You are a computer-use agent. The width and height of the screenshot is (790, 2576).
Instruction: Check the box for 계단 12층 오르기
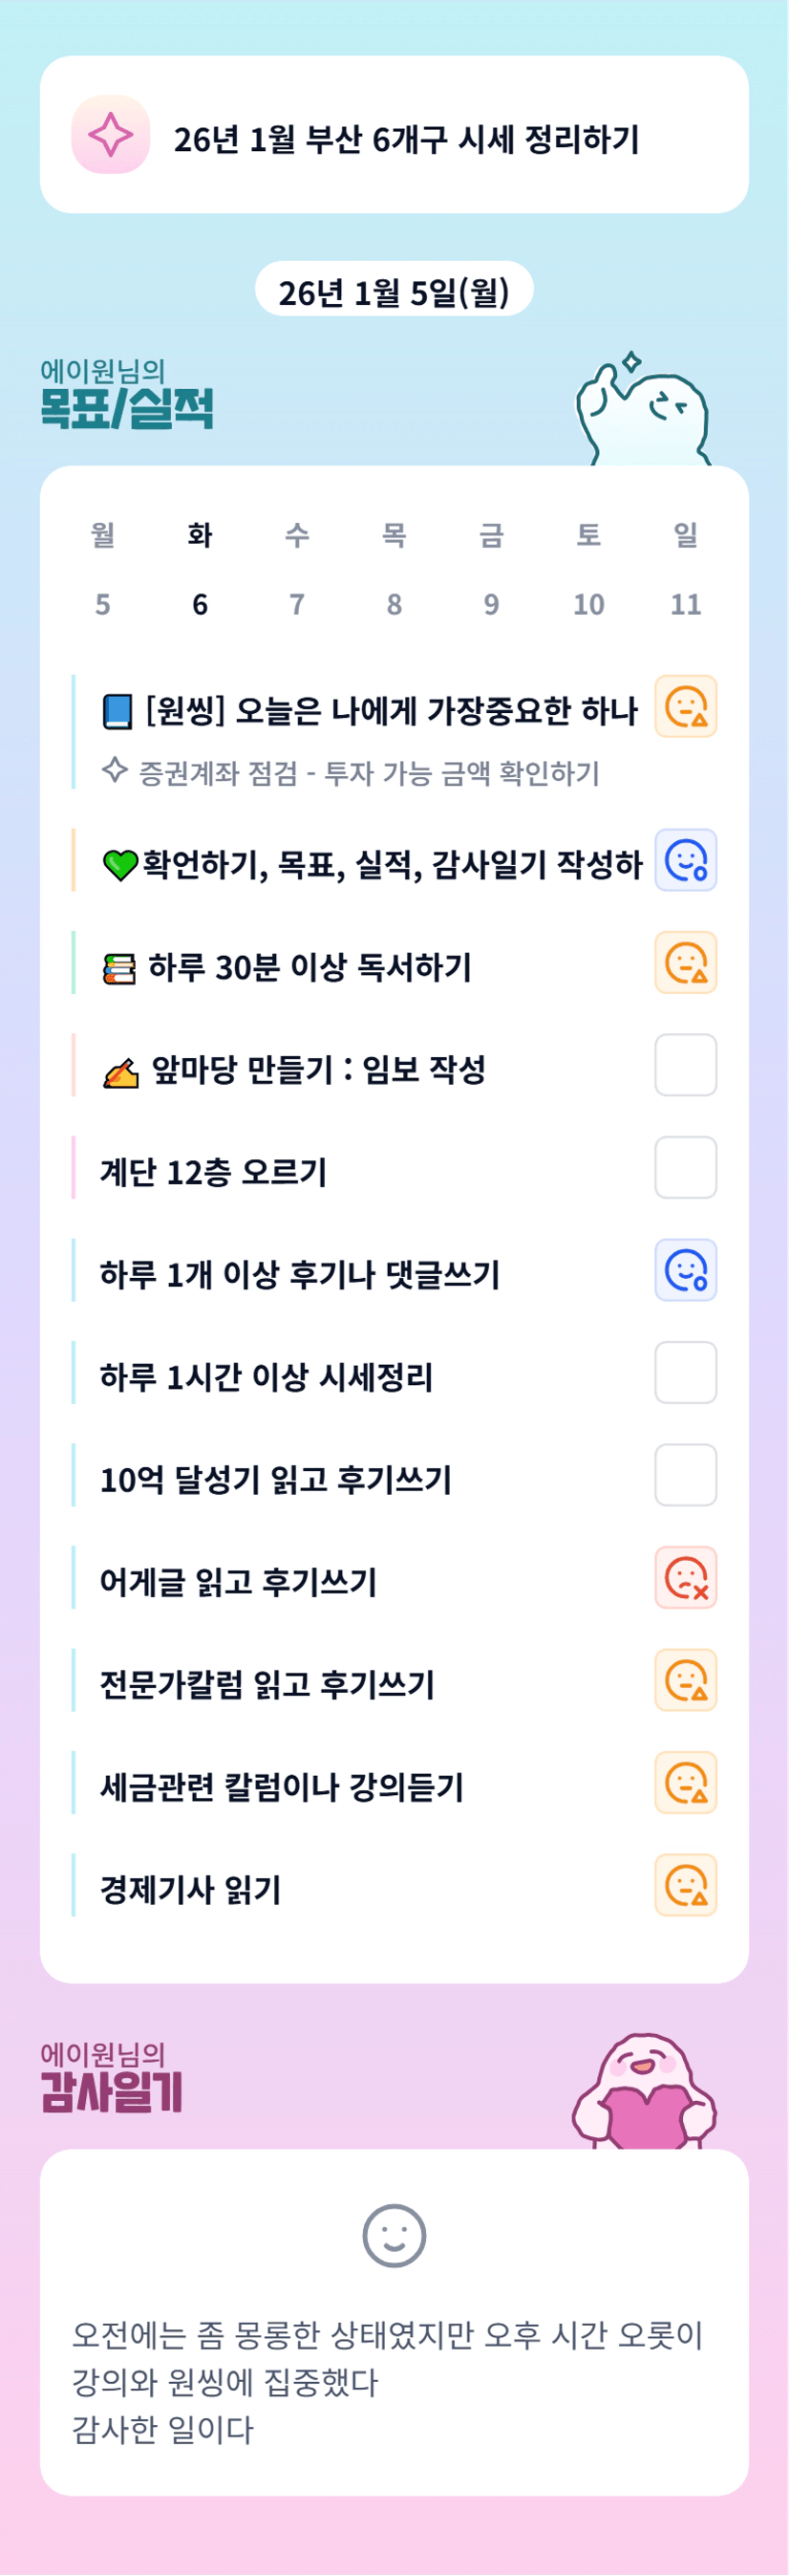point(685,1168)
